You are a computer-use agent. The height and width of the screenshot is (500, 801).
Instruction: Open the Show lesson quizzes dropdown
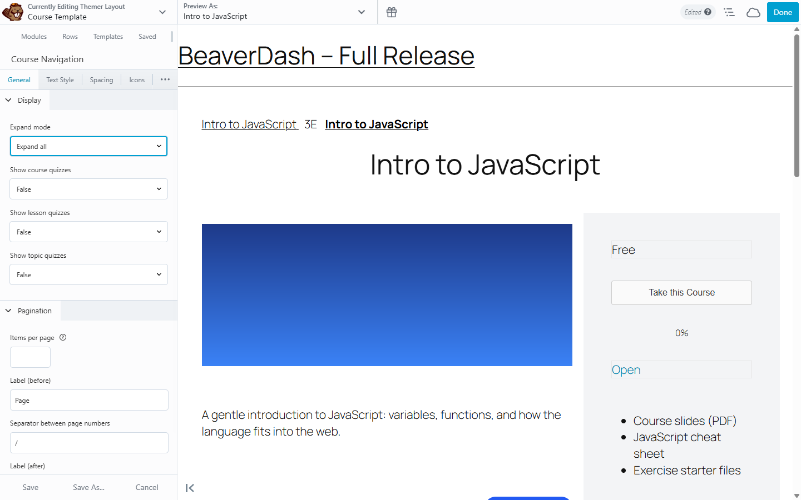point(88,232)
